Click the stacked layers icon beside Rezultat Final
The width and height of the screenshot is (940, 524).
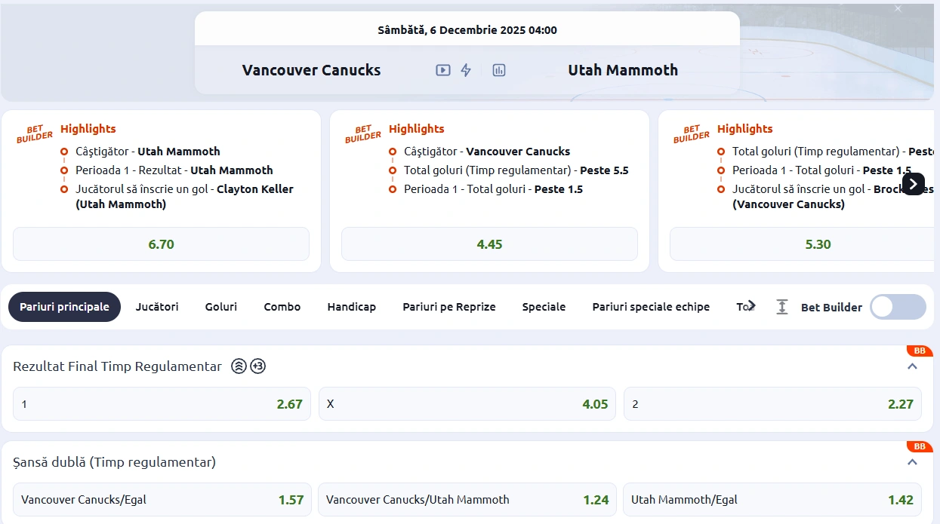point(239,366)
